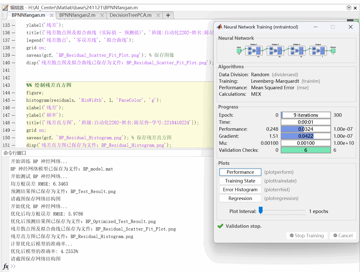The height and width of the screenshot is (272, 360).
Task: Click breakpoint dash at line 144
Action: (13, 93)
